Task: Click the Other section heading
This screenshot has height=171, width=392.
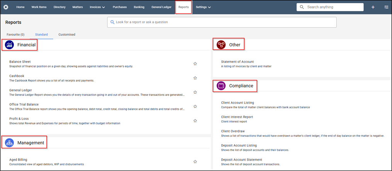Action: [x=234, y=45]
